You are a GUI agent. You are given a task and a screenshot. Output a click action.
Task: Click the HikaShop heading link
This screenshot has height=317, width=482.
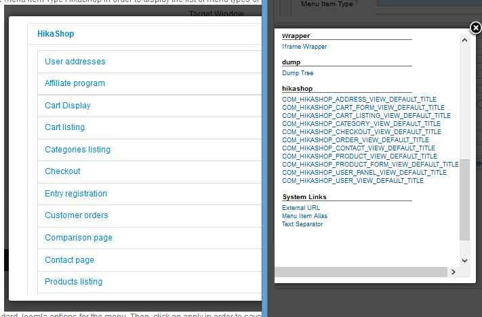[x=56, y=34]
